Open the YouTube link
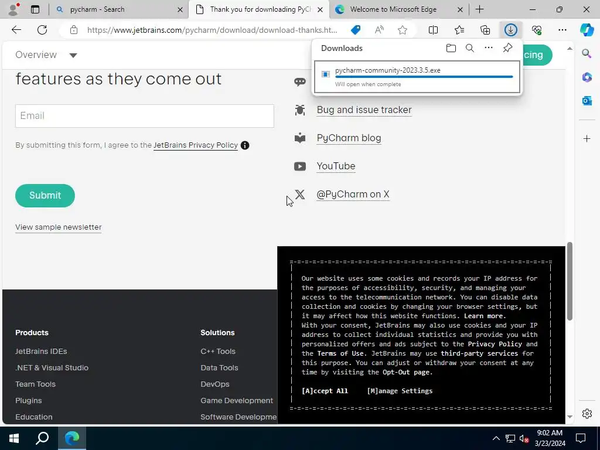The height and width of the screenshot is (450, 600). (x=336, y=166)
